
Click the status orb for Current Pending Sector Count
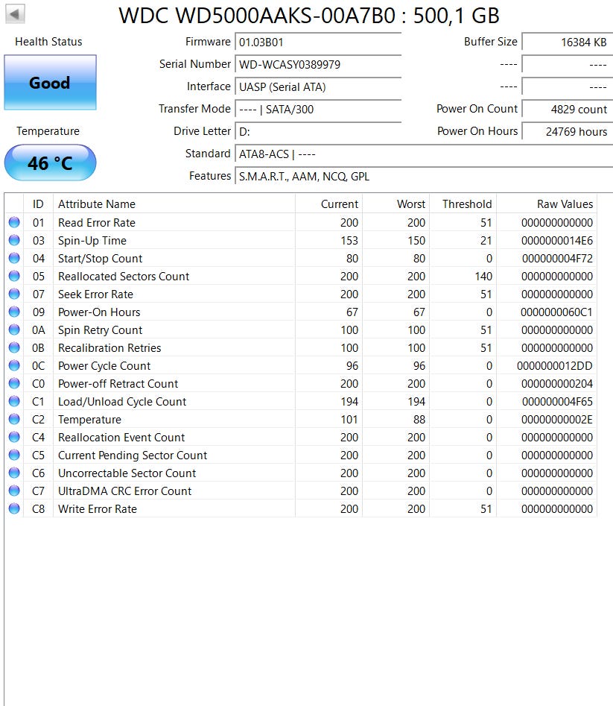[x=14, y=455]
